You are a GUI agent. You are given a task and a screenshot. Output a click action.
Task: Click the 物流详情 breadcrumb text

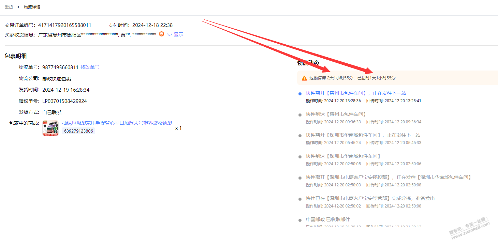[32, 7]
